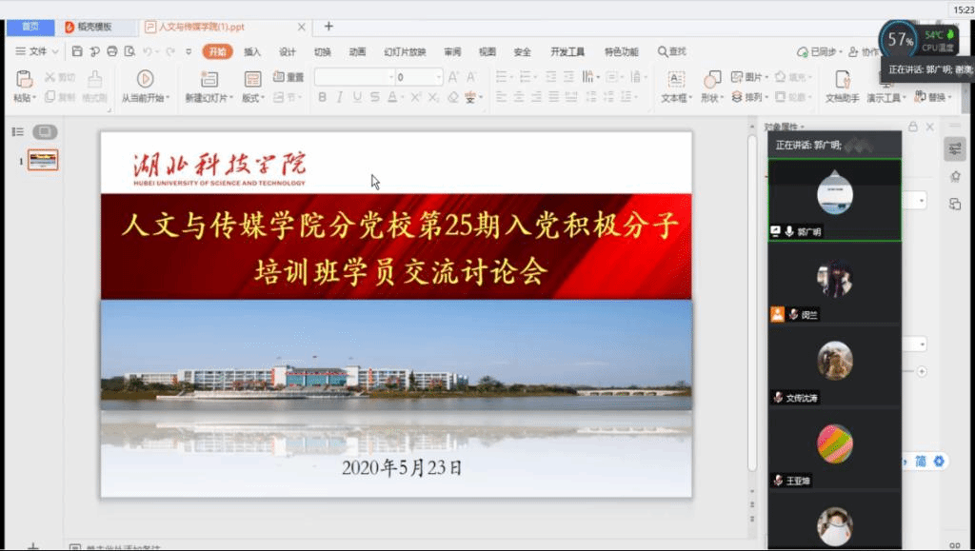Click the 文本框 text box icon
Image resolution: width=975 pixels, height=551 pixels.
pyautogui.click(x=676, y=79)
